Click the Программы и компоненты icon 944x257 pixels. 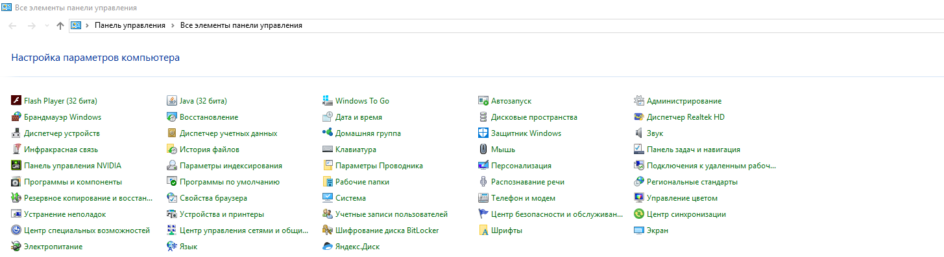[x=17, y=181]
